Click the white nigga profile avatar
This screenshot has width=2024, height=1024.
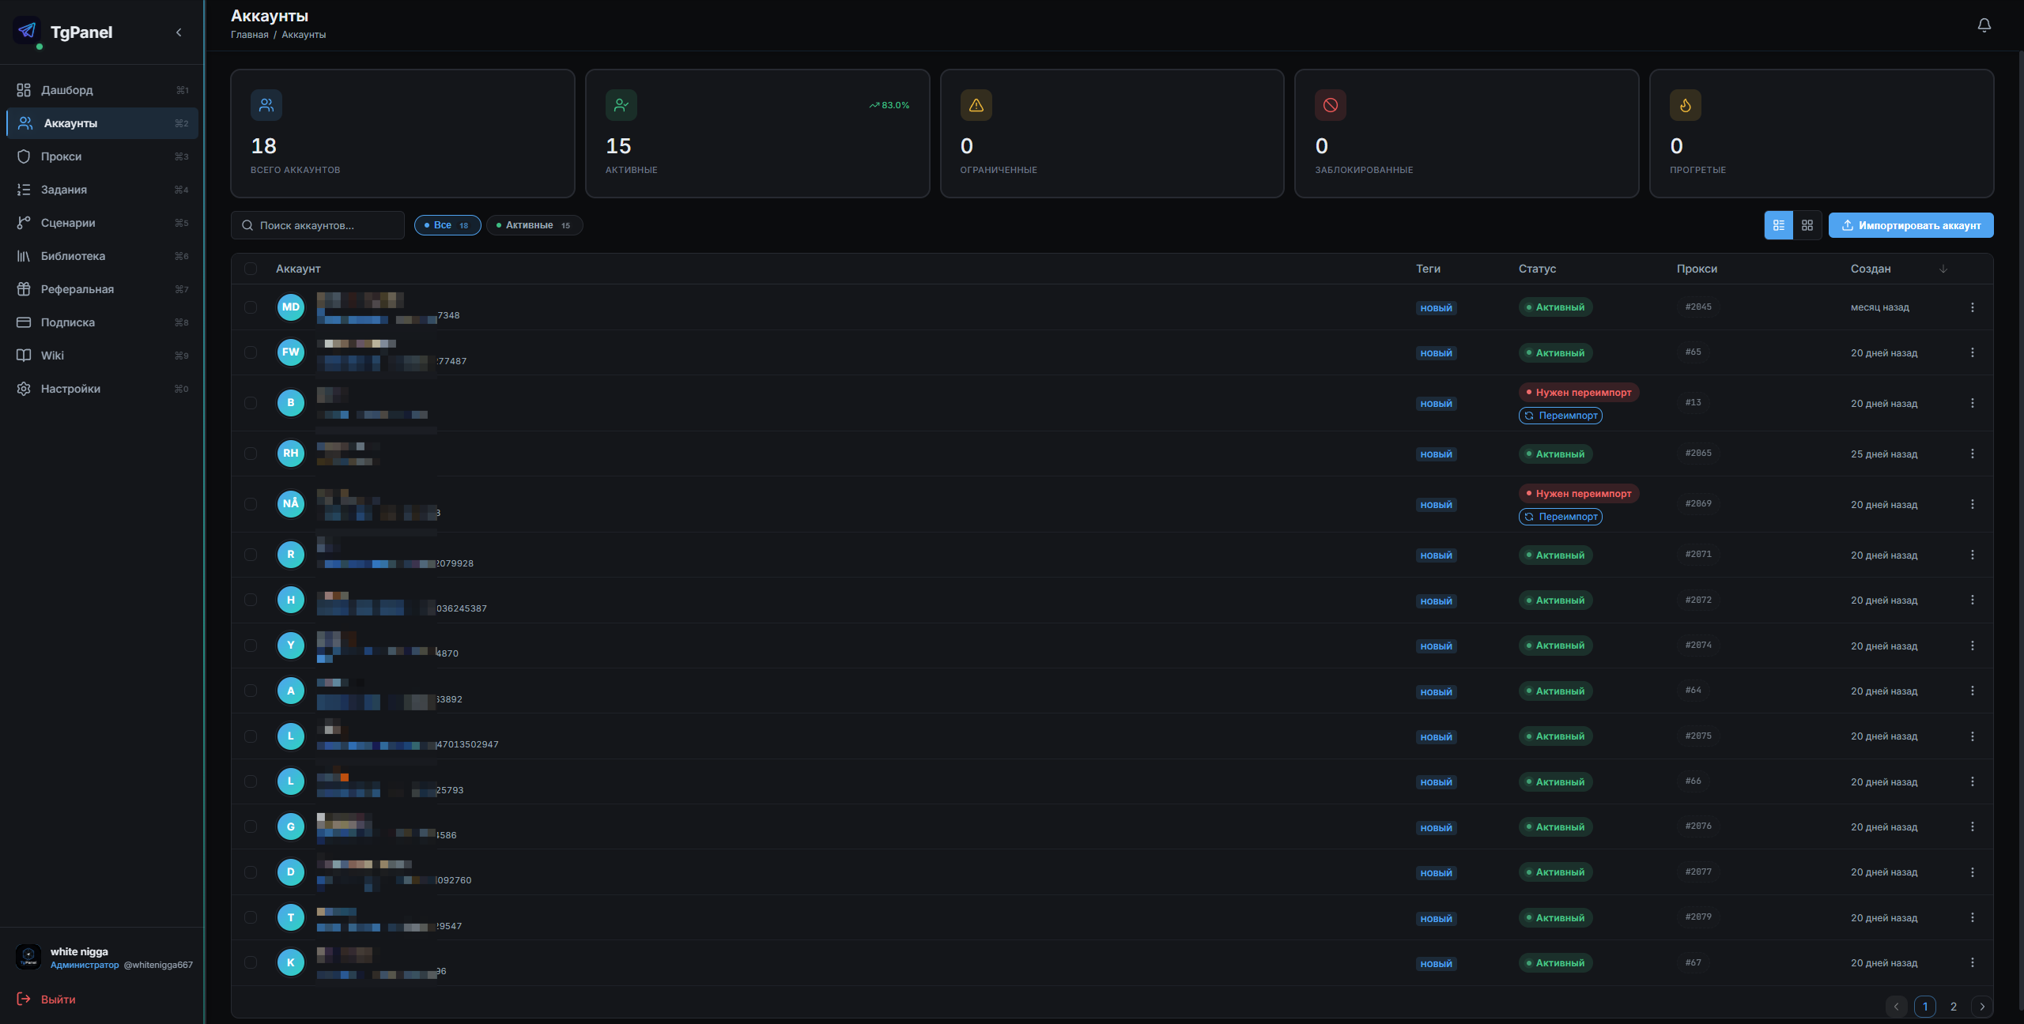28,957
